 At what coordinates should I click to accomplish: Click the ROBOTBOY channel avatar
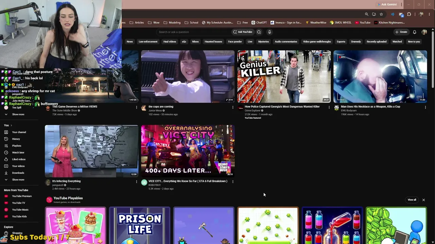tap(144, 183)
